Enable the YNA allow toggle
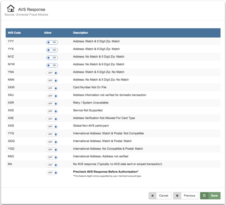The width and height of the screenshot is (226, 205). point(52,73)
